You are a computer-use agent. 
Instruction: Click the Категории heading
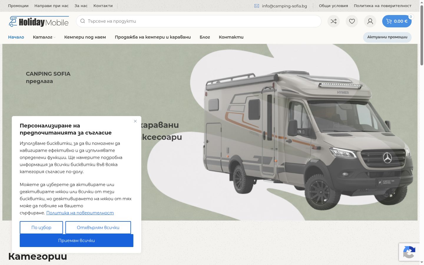(38, 256)
